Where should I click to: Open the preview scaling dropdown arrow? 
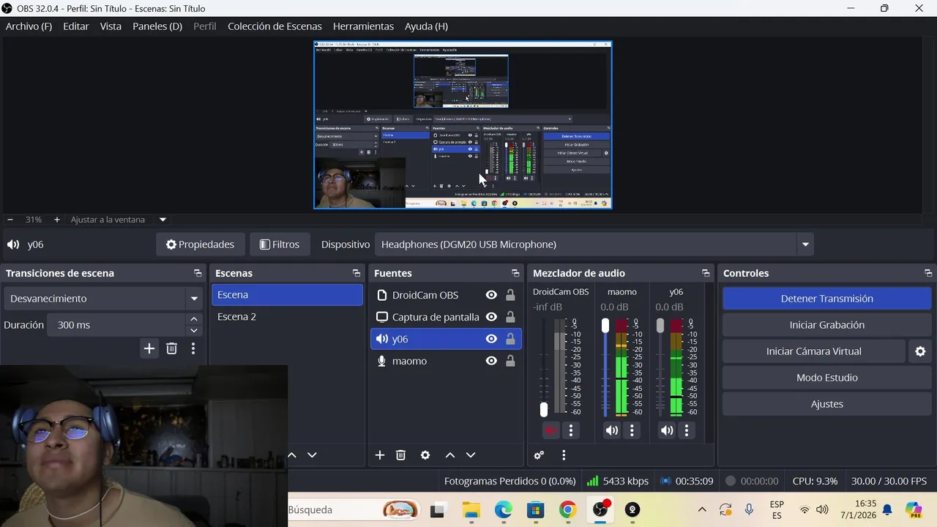[x=163, y=220]
